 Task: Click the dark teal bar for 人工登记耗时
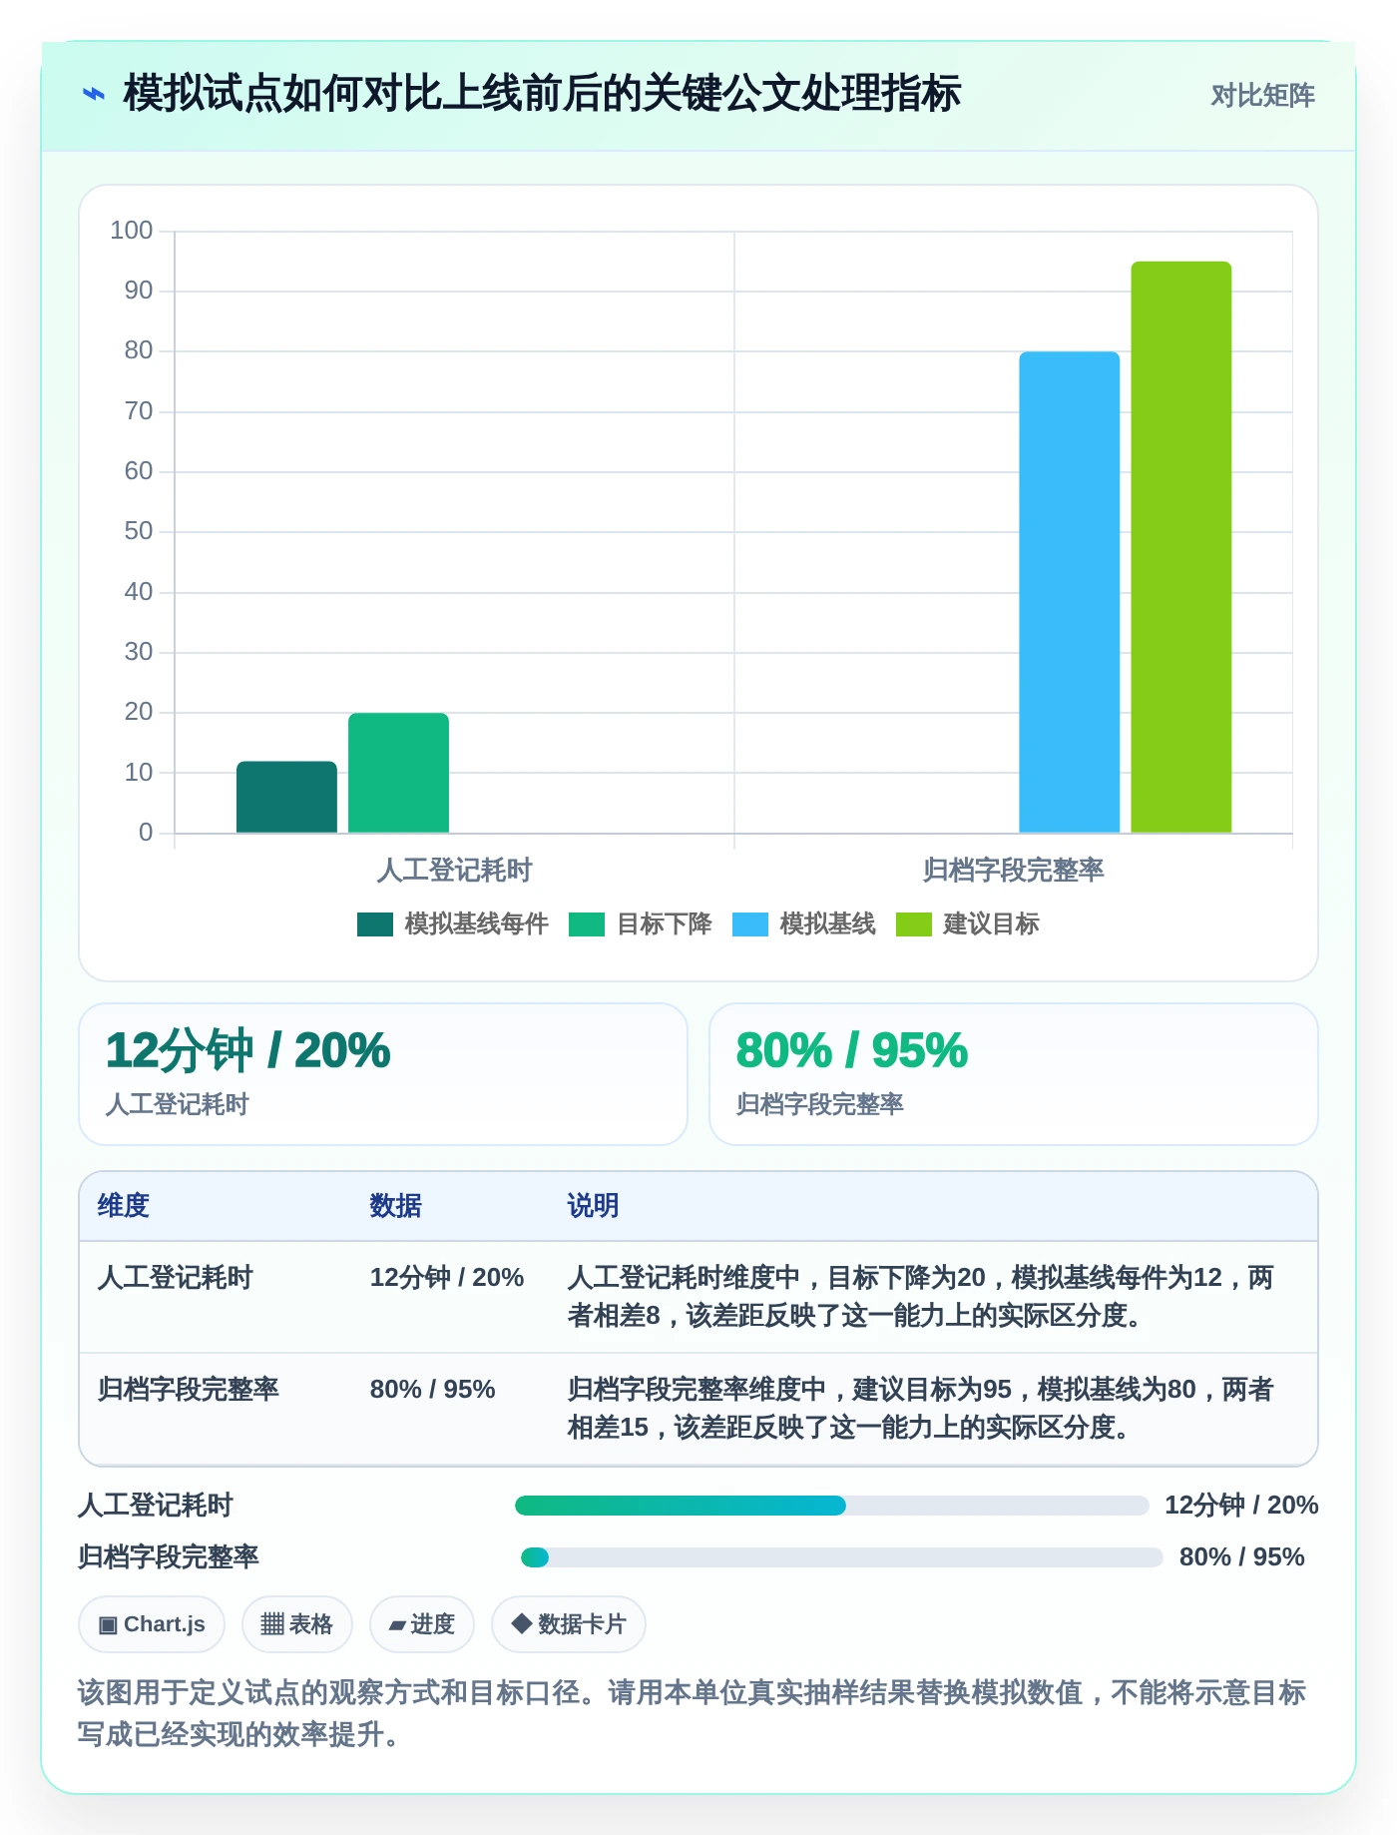coord(286,797)
